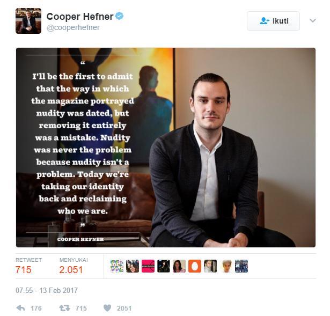Click the 176 reply count
Image resolution: width=330 pixels, height=316 pixels.
pyautogui.click(x=36, y=308)
